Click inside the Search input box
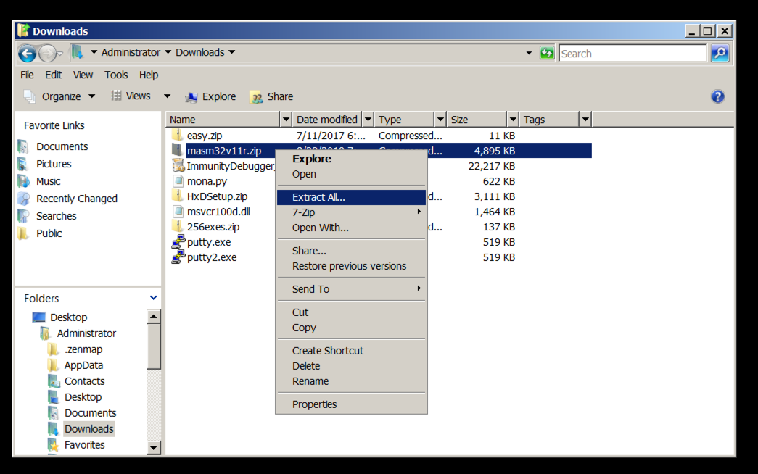The width and height of the screenshot is (758, 474). coord(631,53)
